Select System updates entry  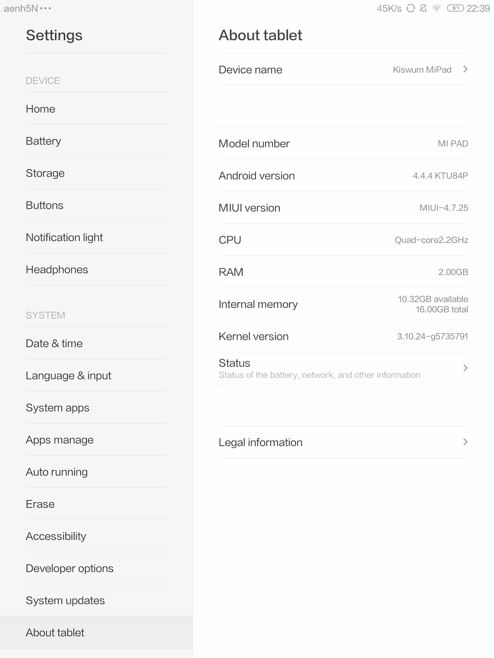pyautogui.click(x=65, y=601)
